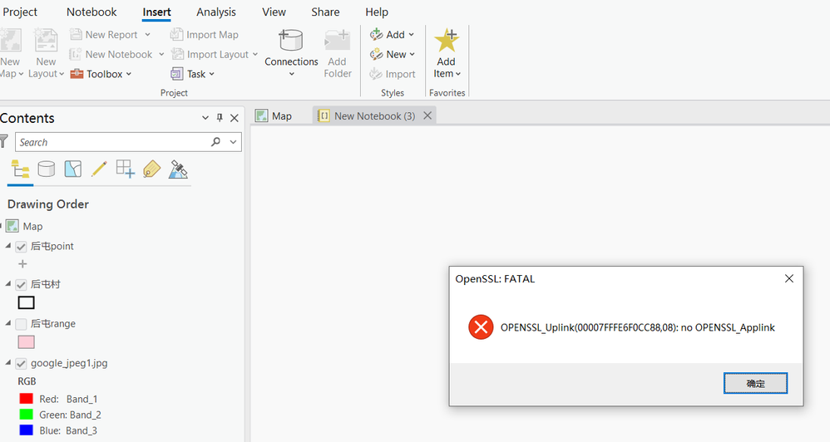Open the Connections tool

click(x=291, y=53)
